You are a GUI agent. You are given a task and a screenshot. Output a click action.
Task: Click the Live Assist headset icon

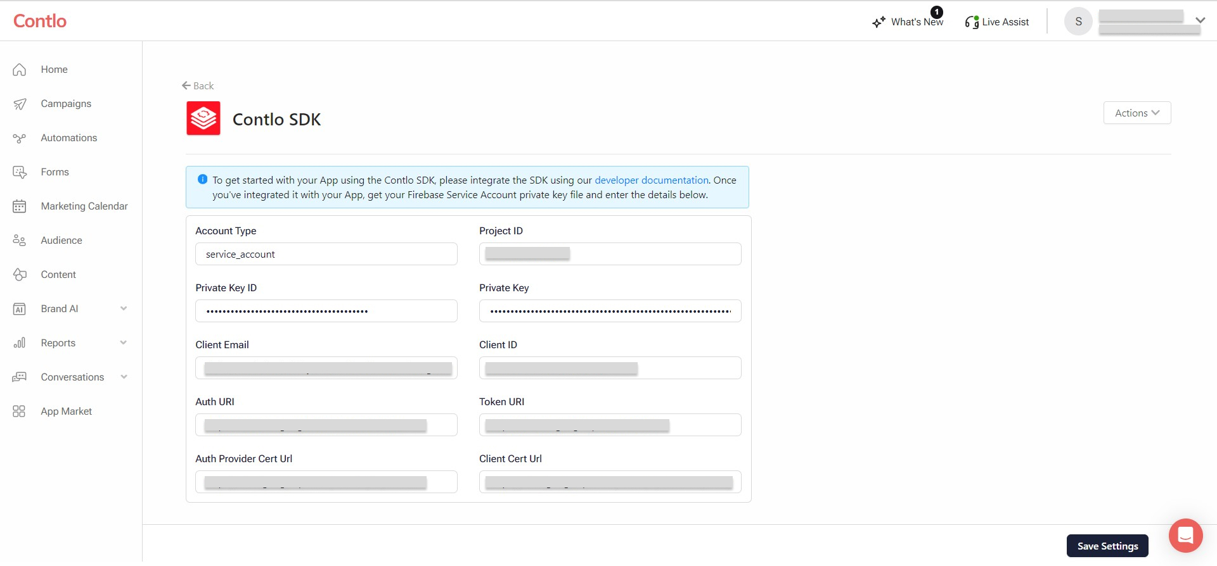tap(972, 22)
